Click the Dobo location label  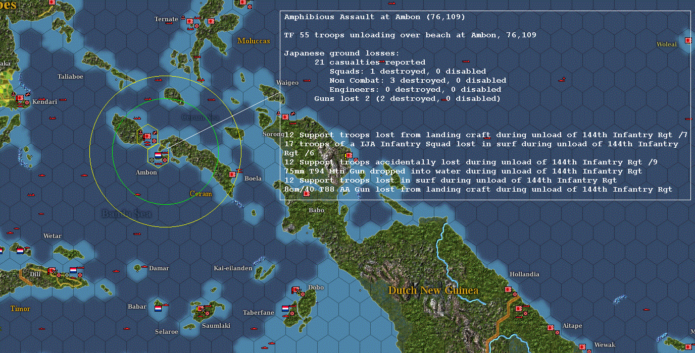coord(316,287)
